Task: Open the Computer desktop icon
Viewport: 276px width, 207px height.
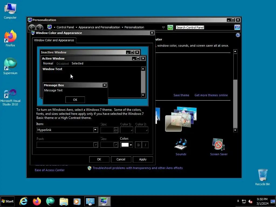Action: 10,11
